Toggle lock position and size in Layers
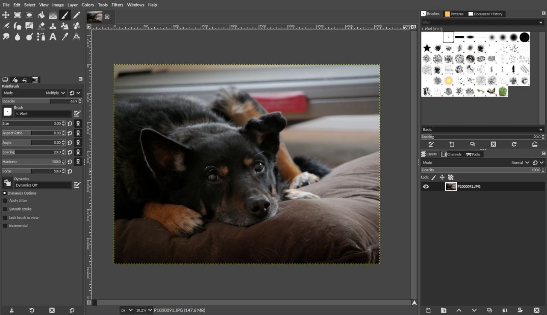The image size is (547, 315). pyautogui.click(x=442, y=177)
